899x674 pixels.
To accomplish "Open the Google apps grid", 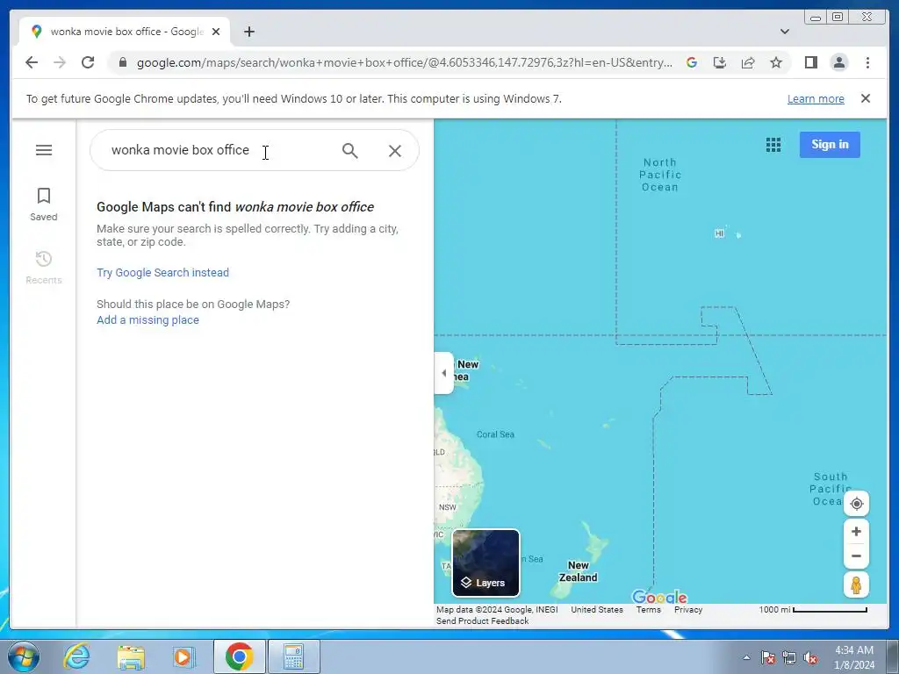I will click(773, 145).
